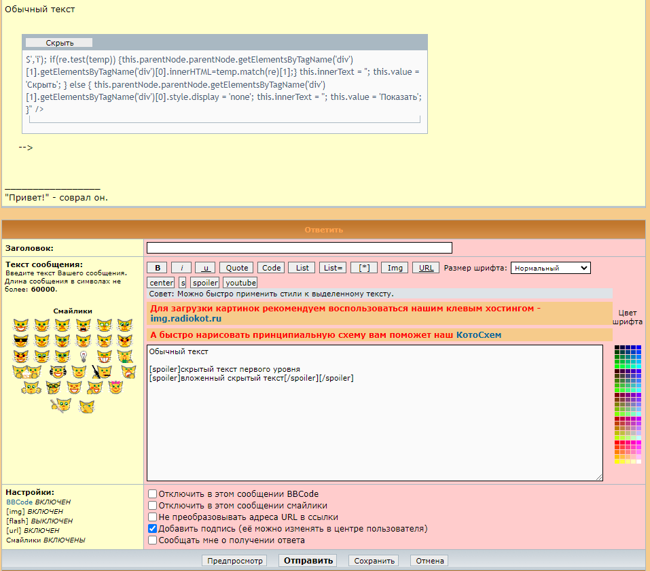Insert the cat with headphones smiley
Viewport: 650px width, 571px height.
pos(56,372)
